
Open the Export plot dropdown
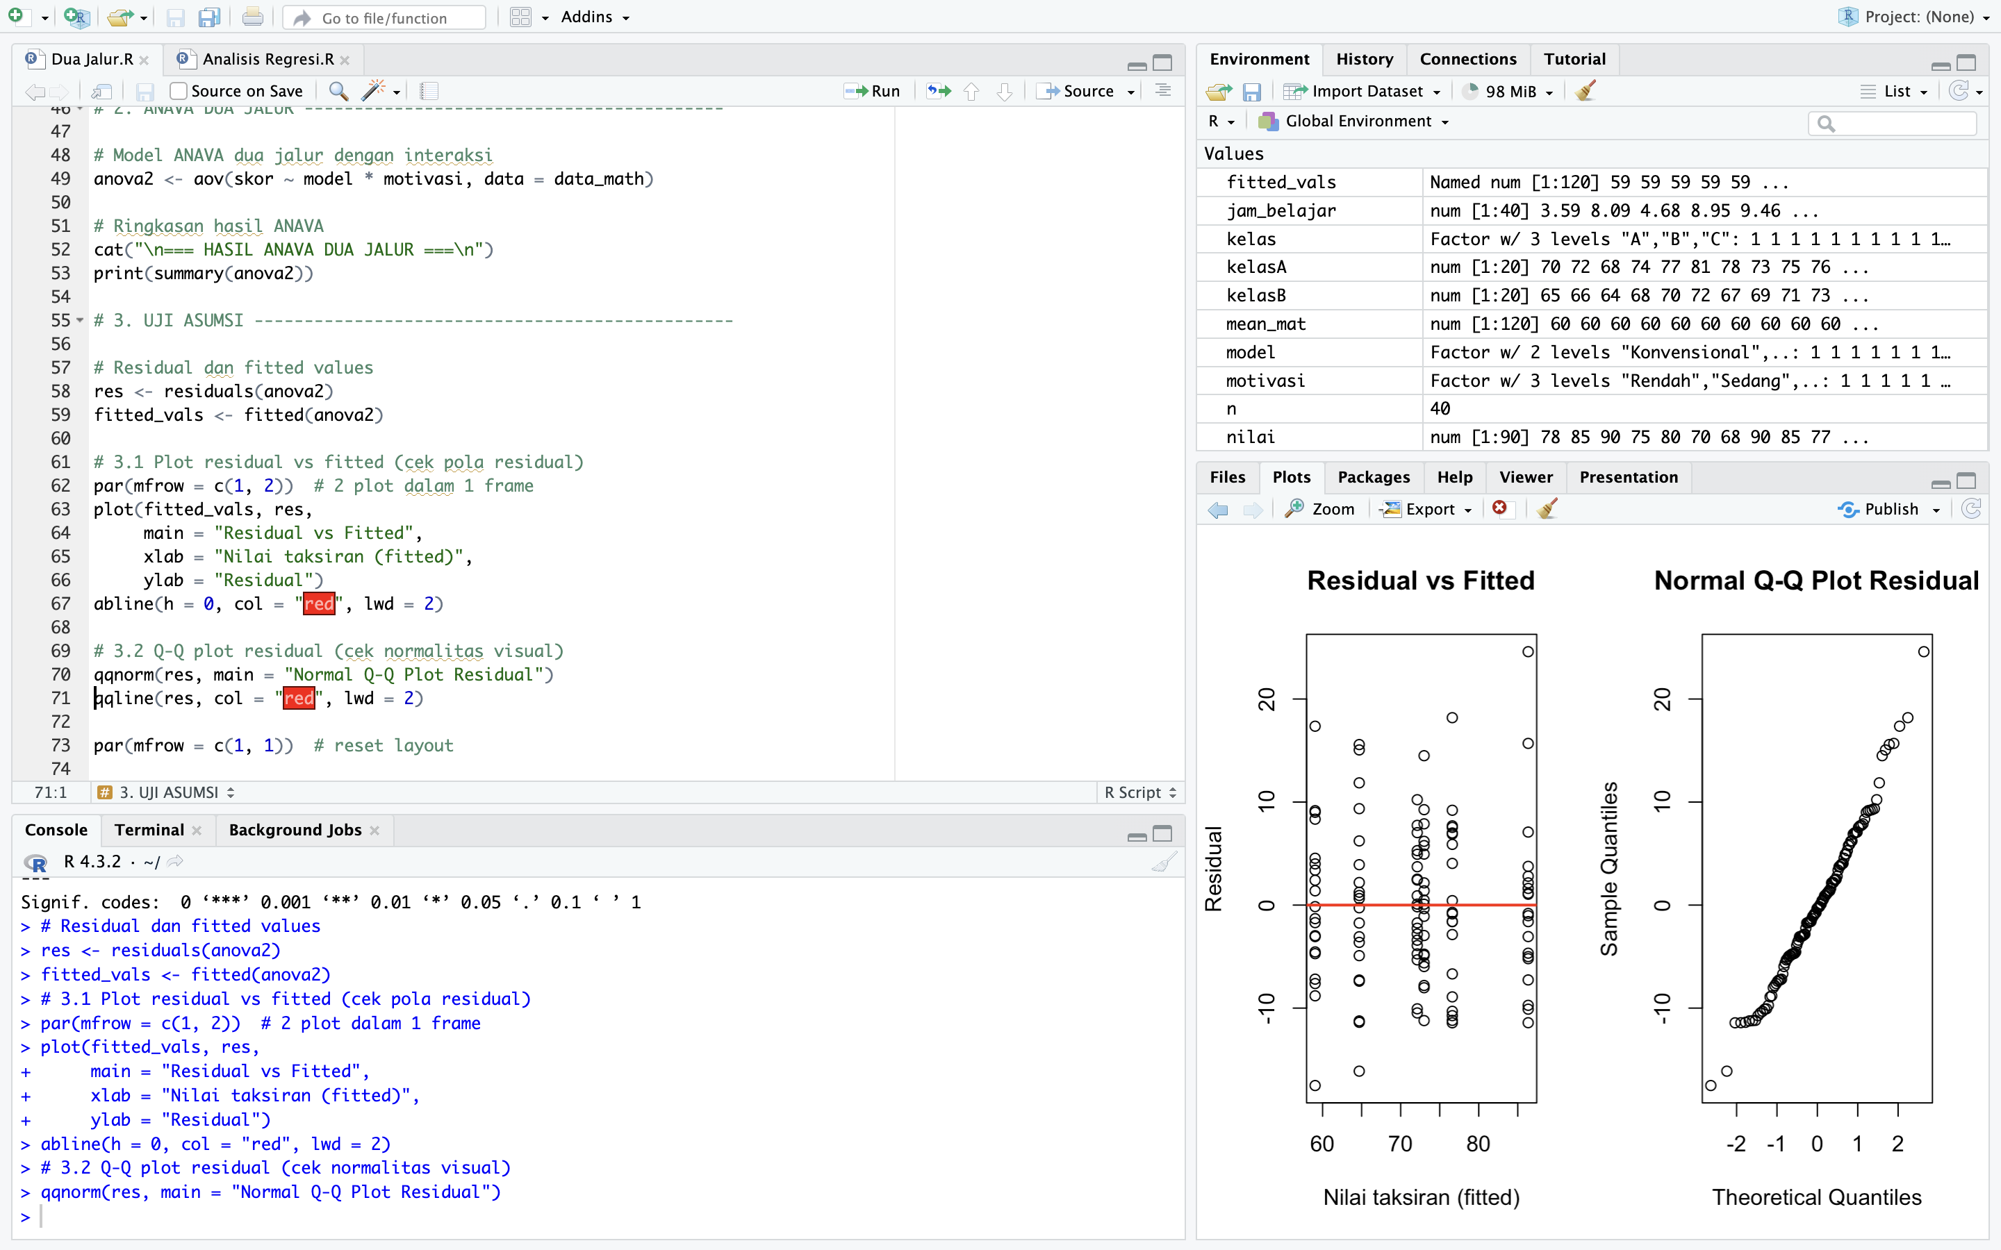tap(1428, 509)
